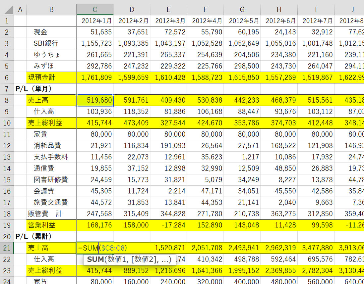Click the みずほ row label

[x=44, y=66]
